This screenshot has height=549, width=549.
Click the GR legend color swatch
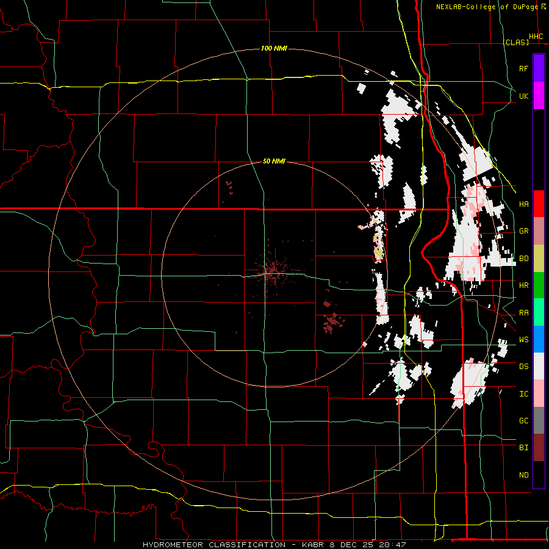click(539, 231)
